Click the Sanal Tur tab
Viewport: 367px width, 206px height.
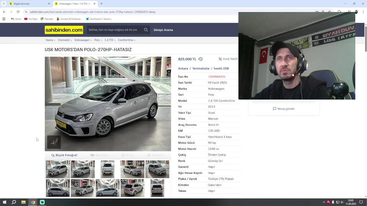click(x=156, y=155)
